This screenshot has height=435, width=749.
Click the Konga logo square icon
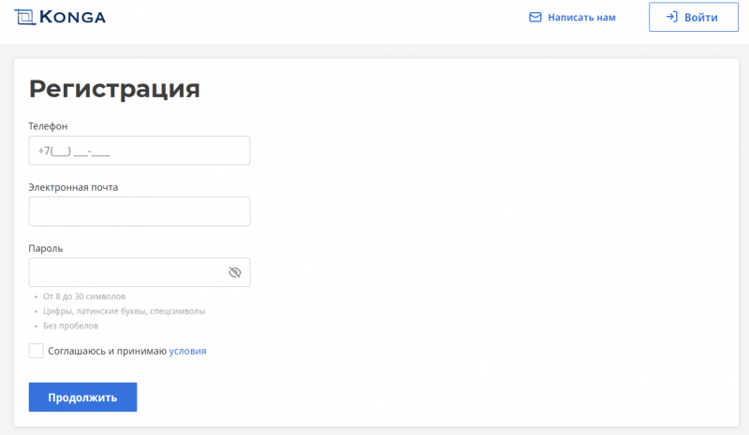(25, 16)
